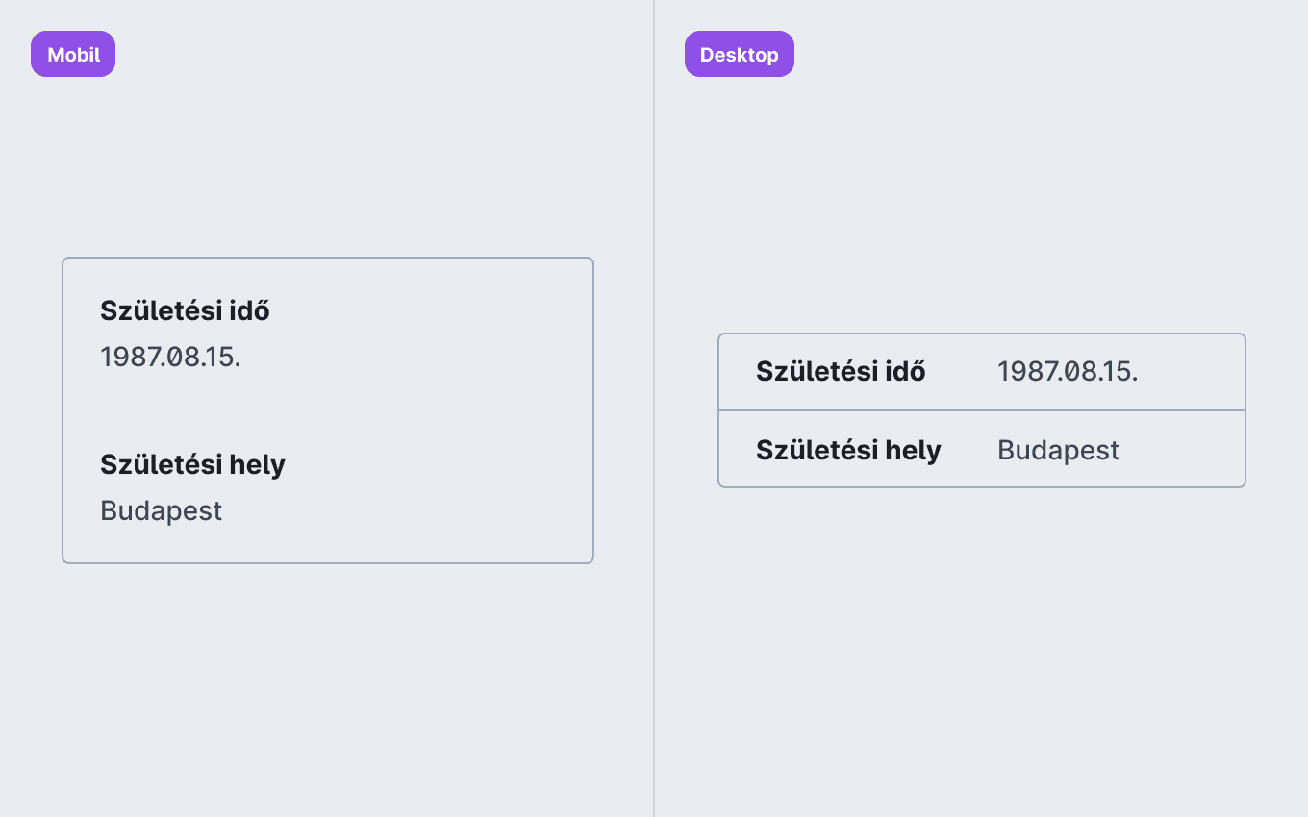1308x817 pixels.
Task: Click the purple Desktop badge
Action: click(740, 54)
